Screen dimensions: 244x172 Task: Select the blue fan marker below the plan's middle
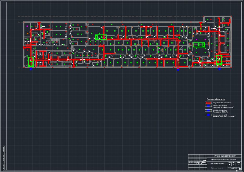[178, 69]
